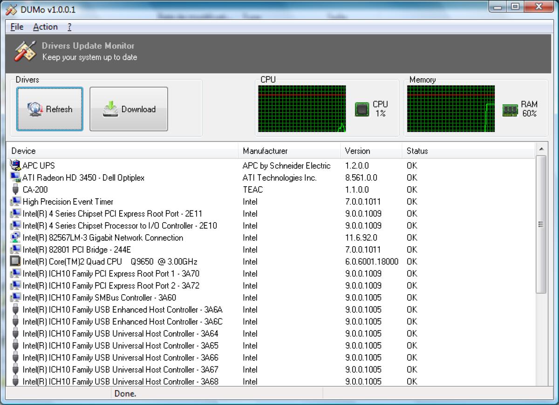Click the APC UPS device icon
This screenshot has height=405, width=559.
click(14, 165)
